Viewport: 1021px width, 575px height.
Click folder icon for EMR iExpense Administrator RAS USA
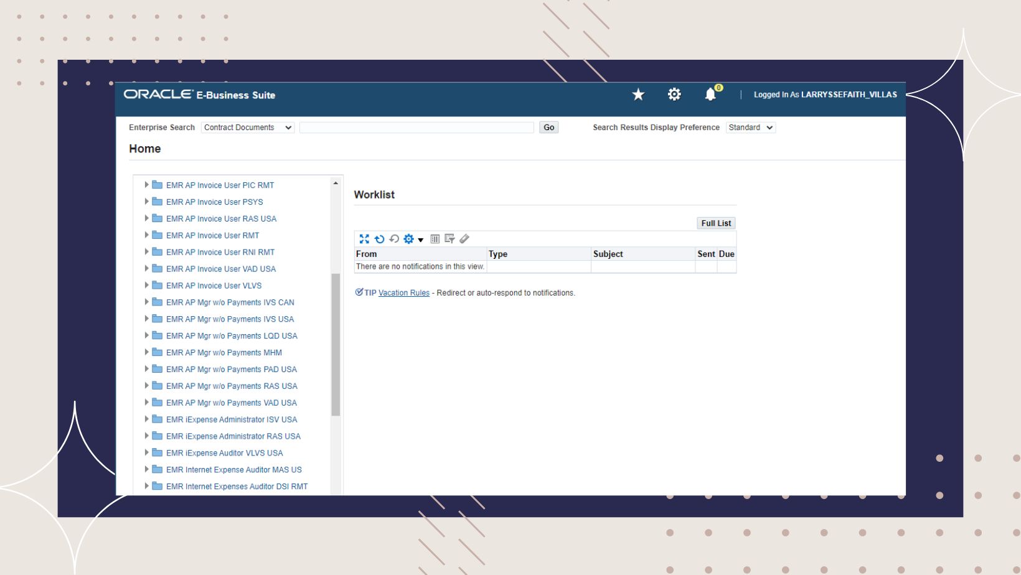tap(158, 436)
